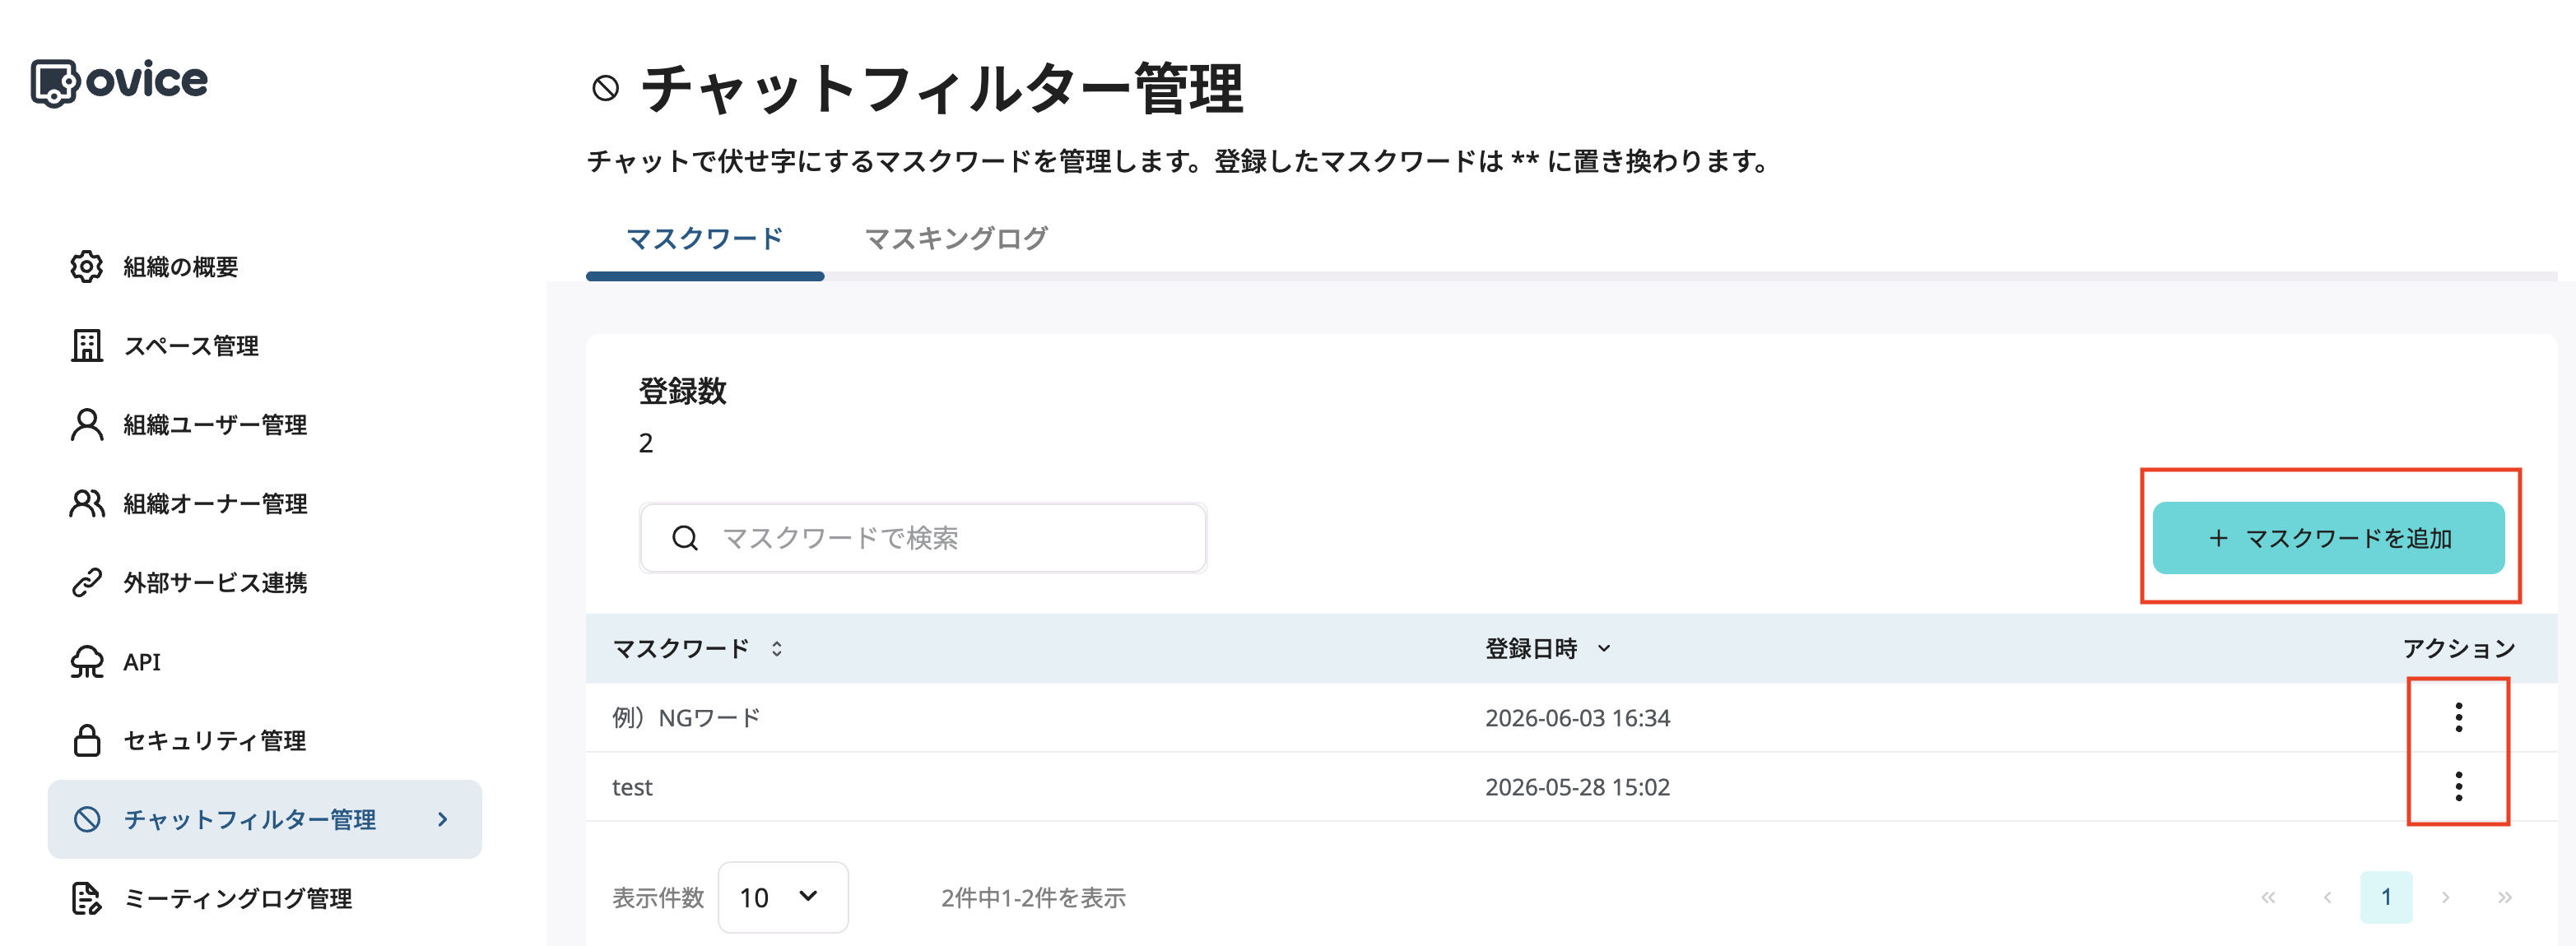Open 組織の概要 menu item
The height and width of the screenshot is (946, 2576).
(x=180, y=266)
